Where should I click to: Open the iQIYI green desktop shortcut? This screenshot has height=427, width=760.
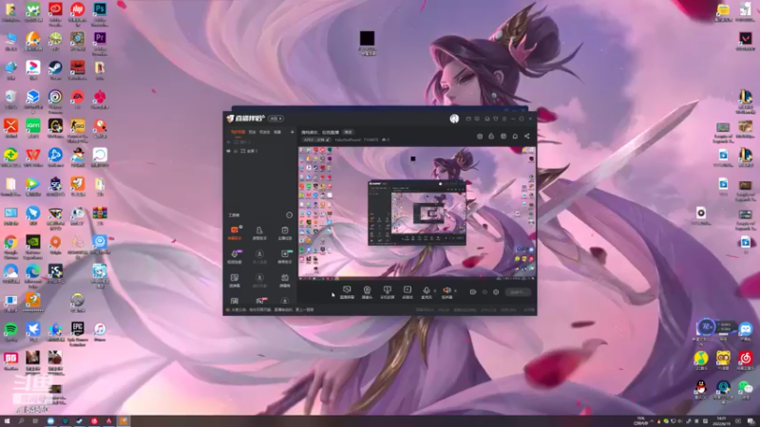pyautogui.click(x=33, y=129)
